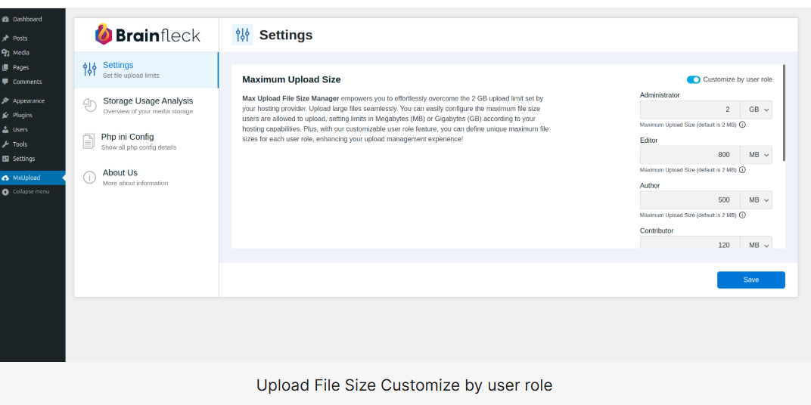Click the Dashboard icon in WordPress sidebar
The height and width of the screenshot is (405, 811).
tap(5, 19)
